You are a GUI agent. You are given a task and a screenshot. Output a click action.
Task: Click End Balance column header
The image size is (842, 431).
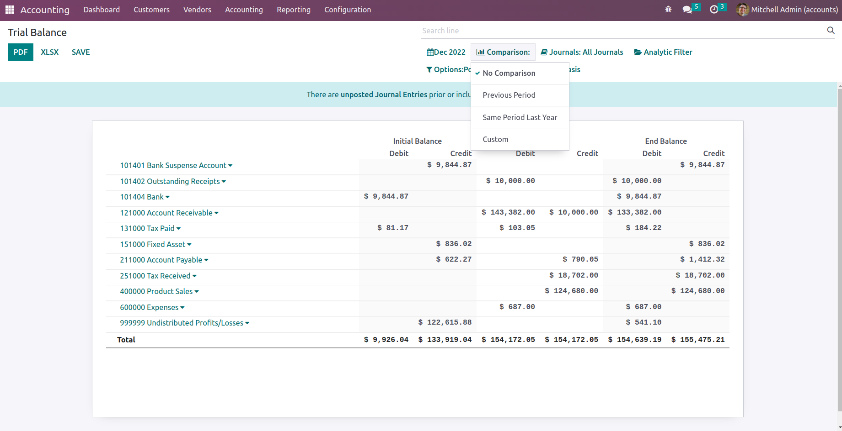[x=666, y=141]
